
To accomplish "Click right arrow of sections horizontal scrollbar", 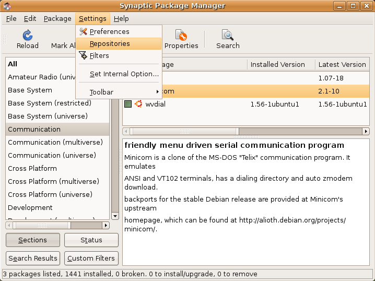I will click(106, 225).
